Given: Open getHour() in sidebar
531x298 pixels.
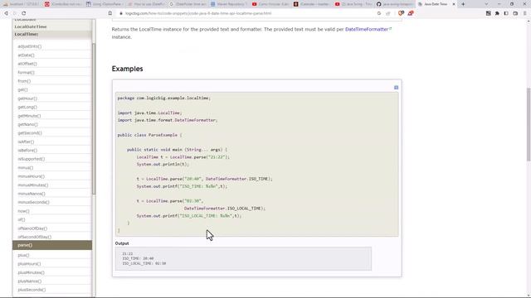Looking at the screenshot, I should (x=27, y=99).
